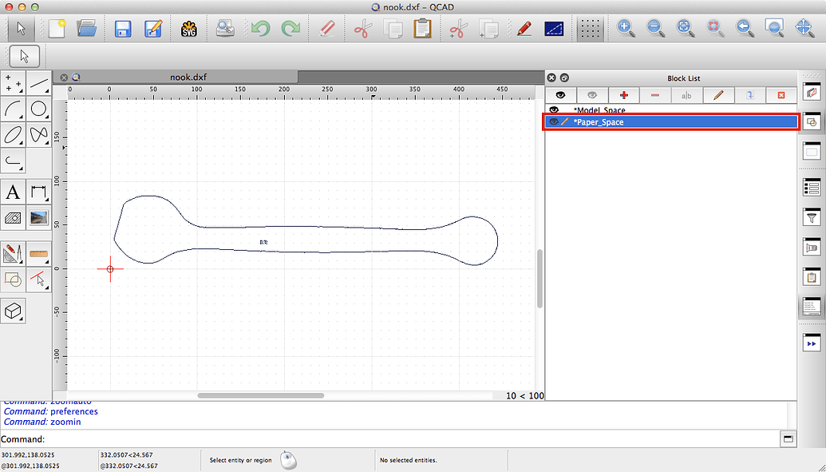The image size is (826, 472).
Task: Open arc drawing tools
Action: 14,109
